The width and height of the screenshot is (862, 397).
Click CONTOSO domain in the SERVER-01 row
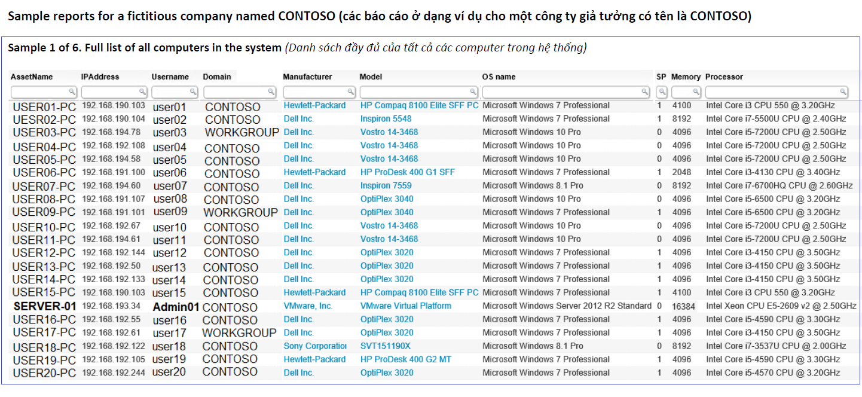click(x=230, y=307)
